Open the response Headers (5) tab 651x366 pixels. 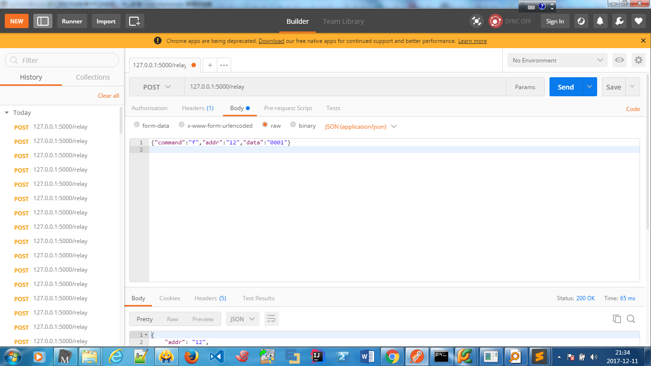210,298
